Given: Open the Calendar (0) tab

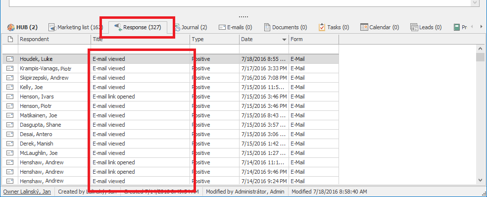Looking at the screenshot, I should tap(380, 27).
